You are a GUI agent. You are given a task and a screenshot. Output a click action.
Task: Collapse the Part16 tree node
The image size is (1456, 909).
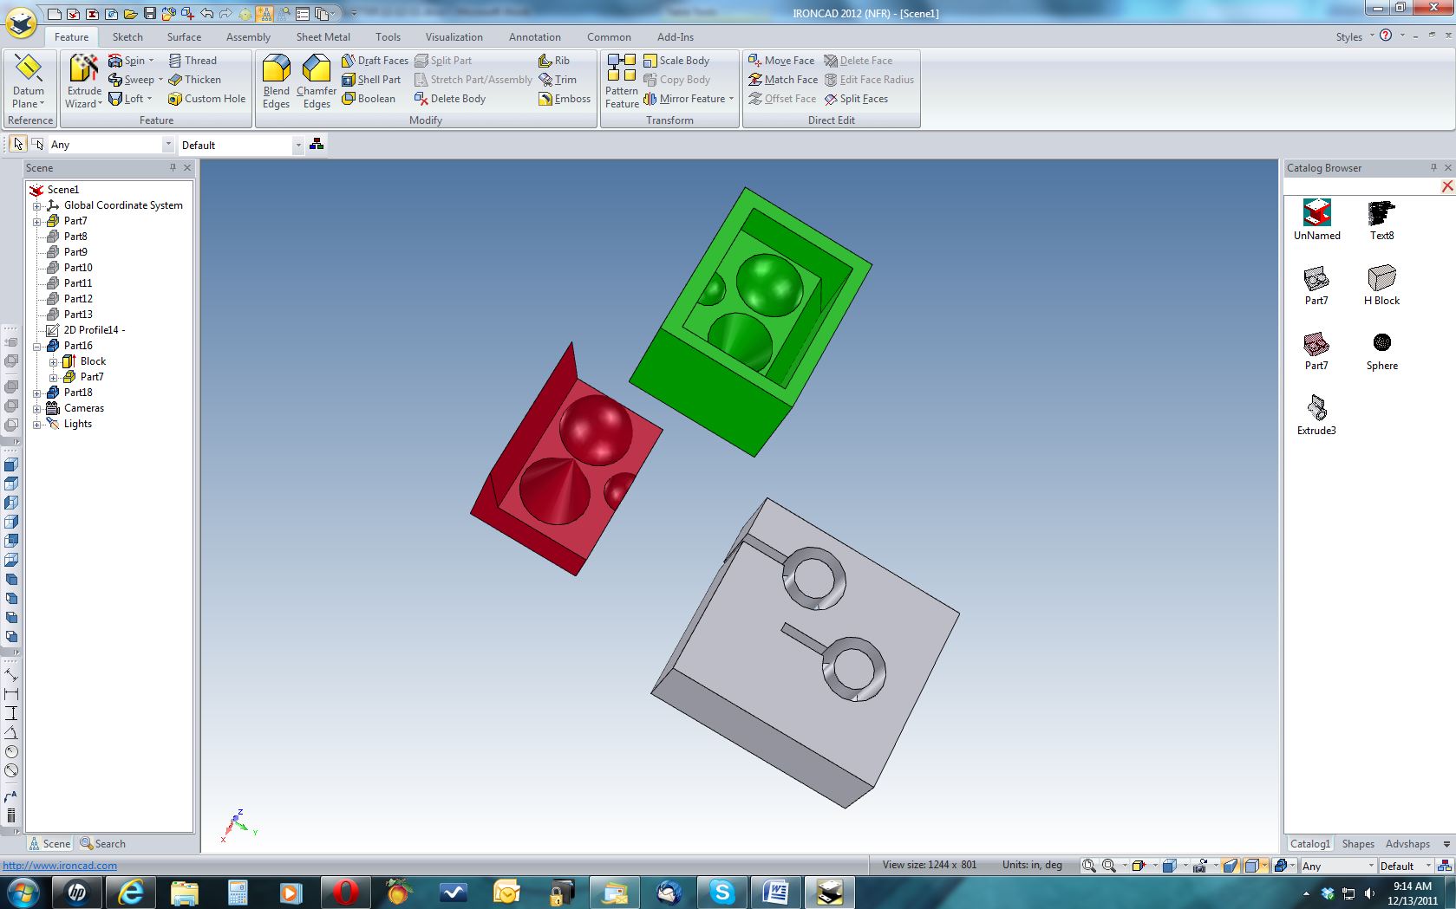[37, 346]
